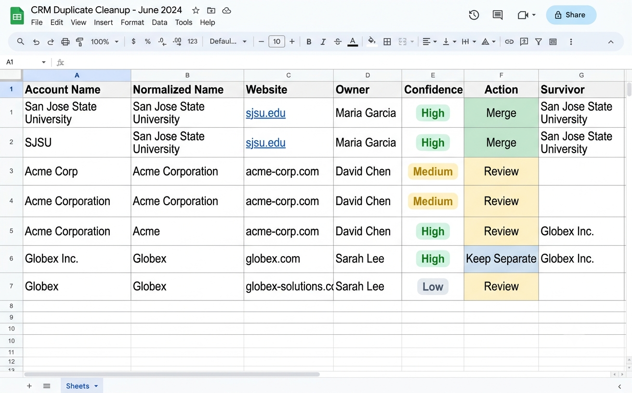Screen dimensions: 632x393
Task: Click the search menus magnifier icon
Action: (x=21, y=41)
